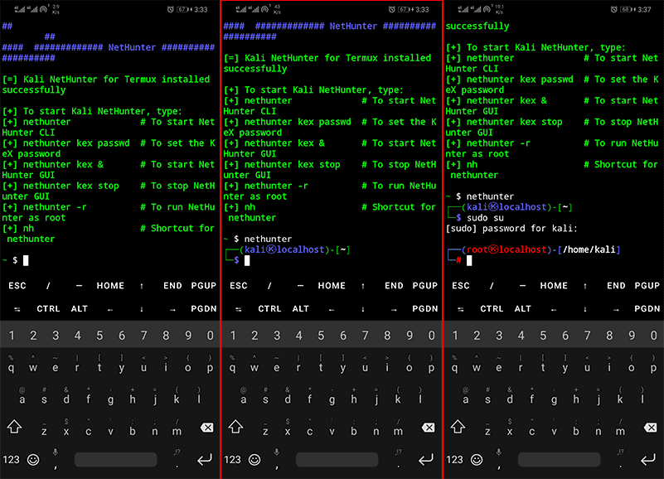Viewport: 664px width, 479px height.
Task: Tap the up arrow key in middle phone
Action: (x=363, y=286)
